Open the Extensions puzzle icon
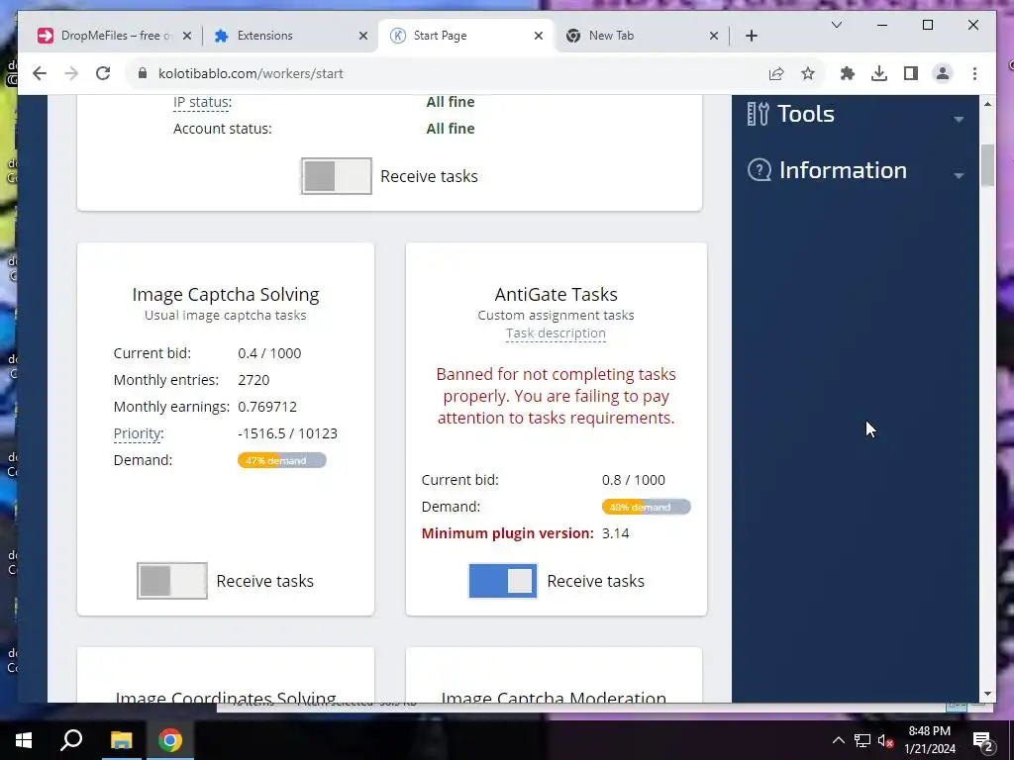Image resolution: width=1014 pixels, height=760 pixels. point(848,73)
